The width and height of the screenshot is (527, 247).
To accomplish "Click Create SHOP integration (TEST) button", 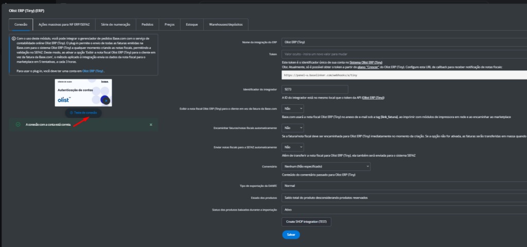I will pos(307,222).
